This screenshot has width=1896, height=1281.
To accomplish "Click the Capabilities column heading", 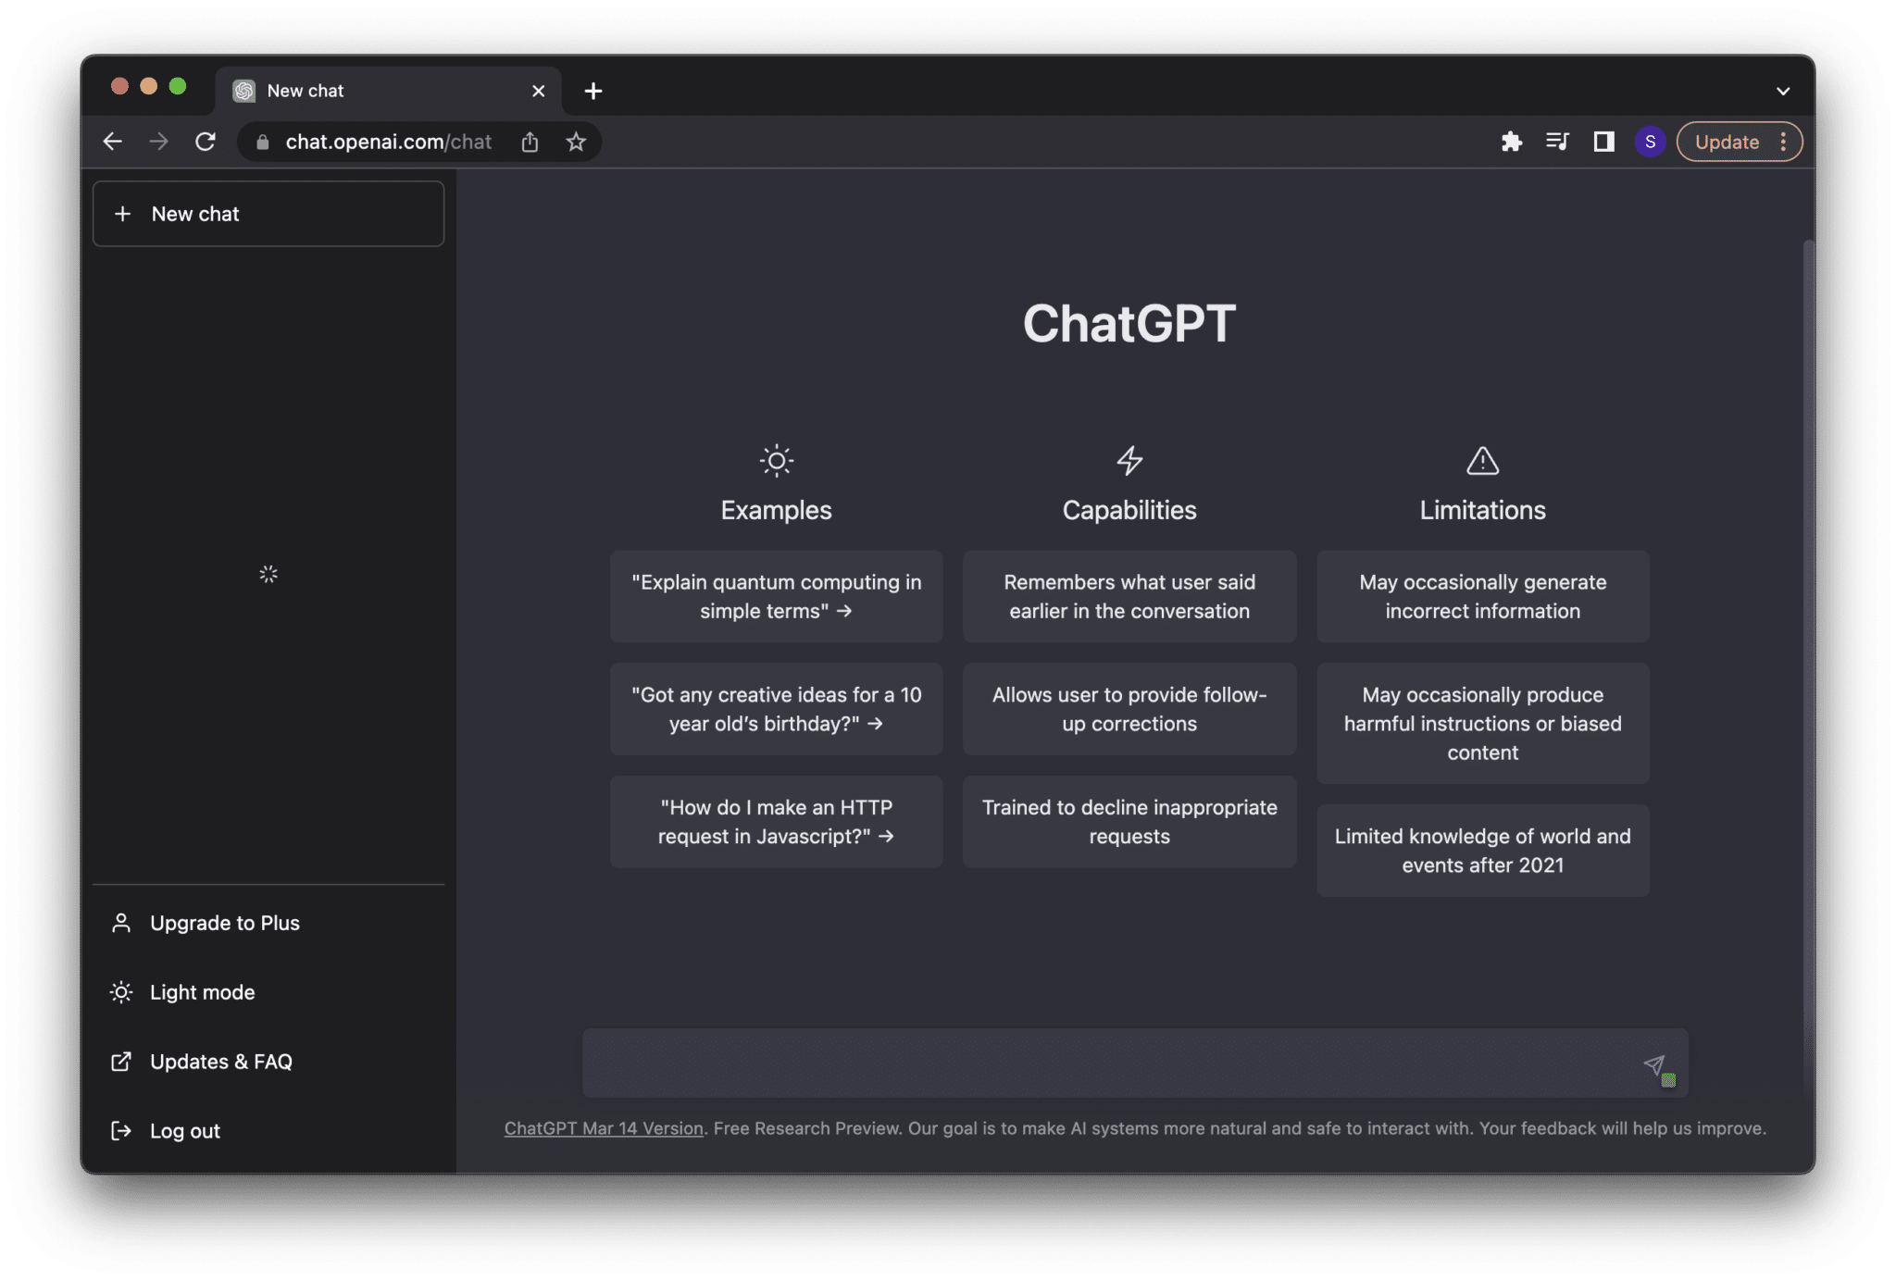I will 1129,510.
